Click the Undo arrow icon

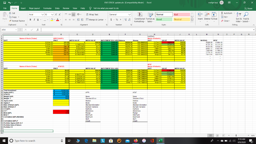pos(9,2)
